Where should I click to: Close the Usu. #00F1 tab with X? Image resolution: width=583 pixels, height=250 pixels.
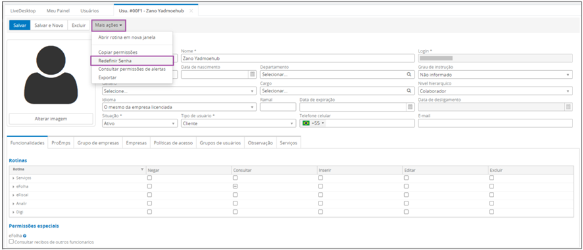point(191,10)
